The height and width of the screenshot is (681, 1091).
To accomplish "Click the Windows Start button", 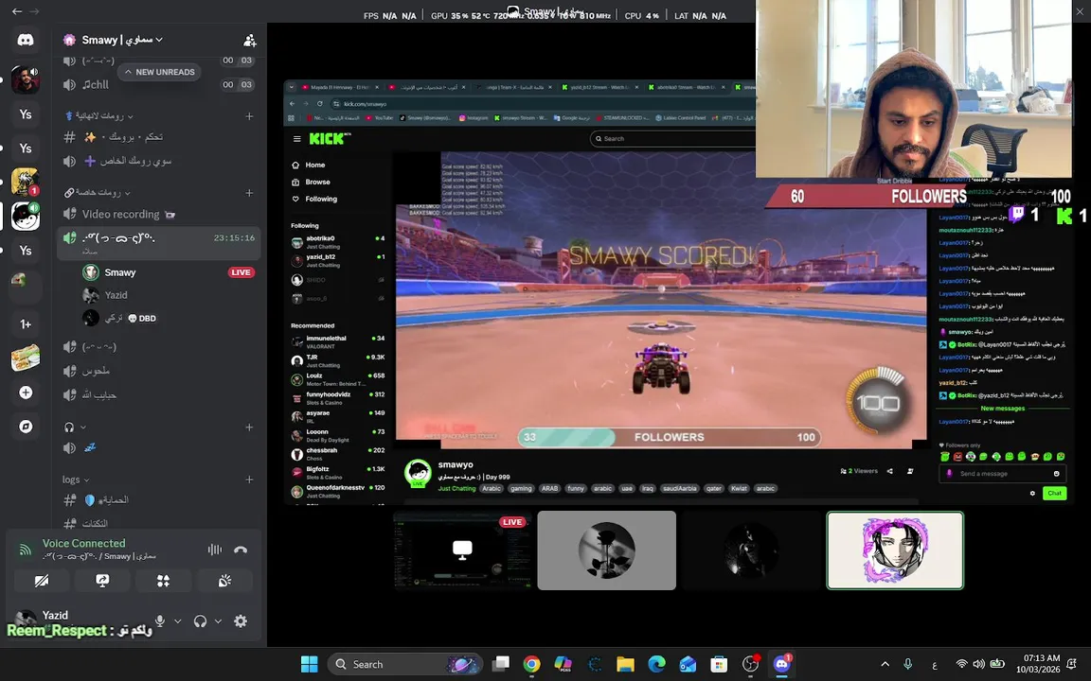I will [x=310, y=664].
